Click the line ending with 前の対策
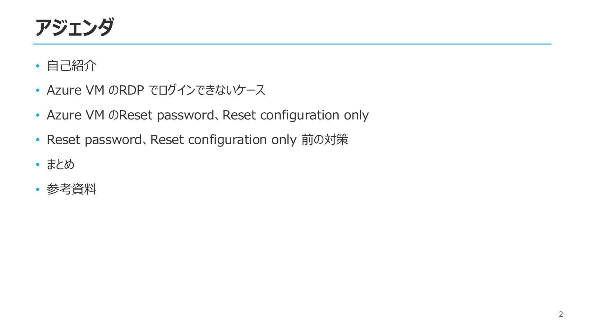This screenshot has height=336, width=597. (x=197, y=140)
